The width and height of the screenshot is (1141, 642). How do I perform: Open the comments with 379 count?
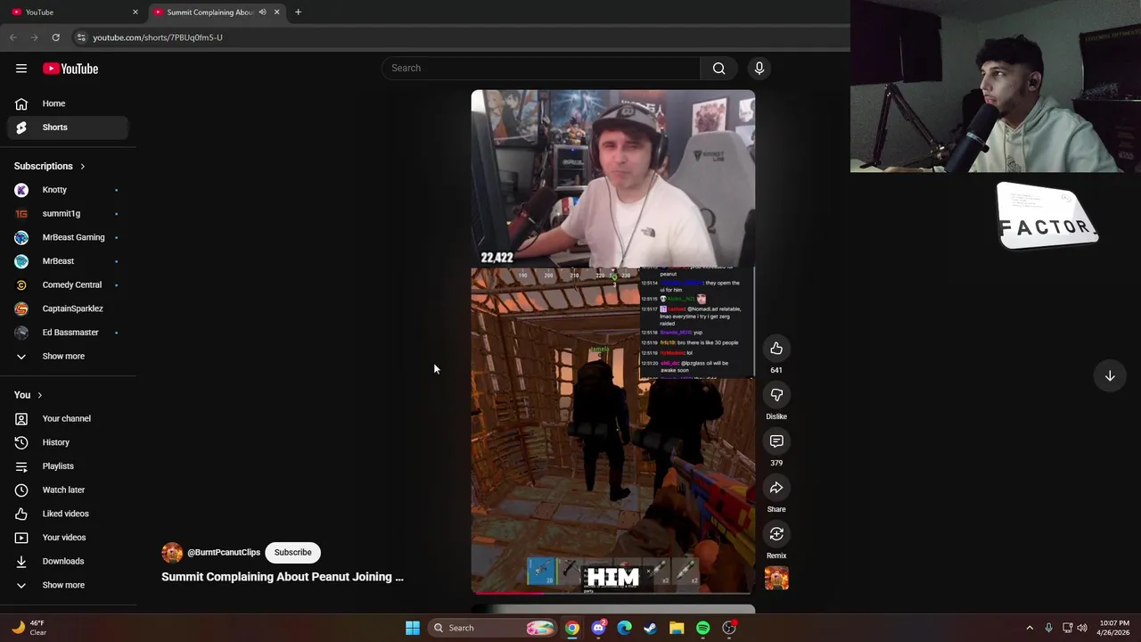pos(776,441)
